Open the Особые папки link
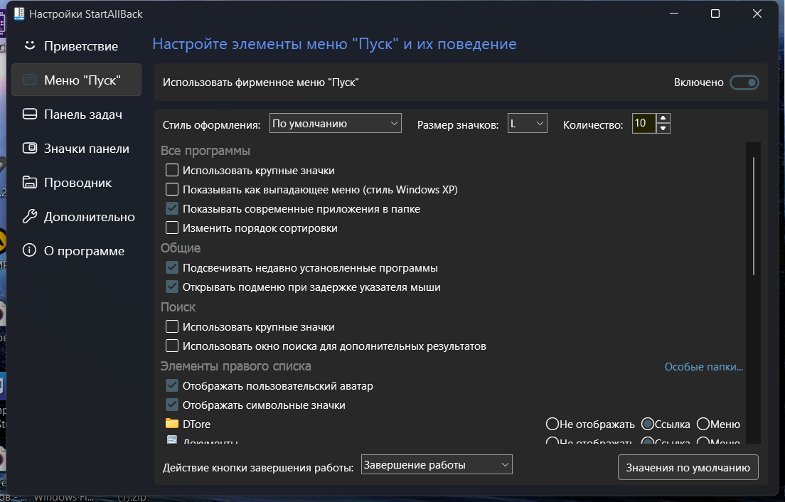The image size is (785, 502). (x=703, y=367)
